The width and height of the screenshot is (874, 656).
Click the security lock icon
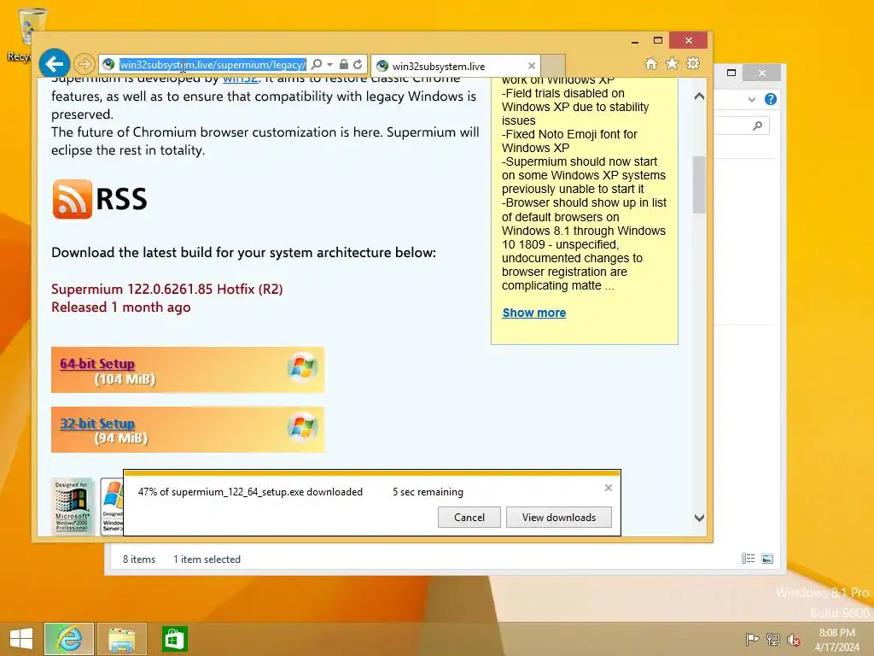click(x=344, y=64)
